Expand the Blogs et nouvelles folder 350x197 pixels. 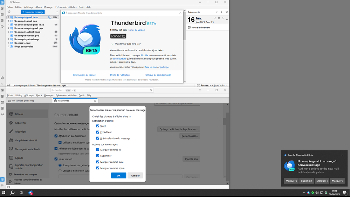point(9,47)
